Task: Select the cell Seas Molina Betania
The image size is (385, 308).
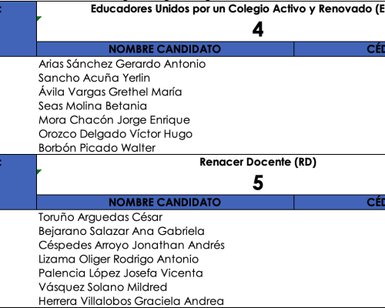Action: pos(166,105)
